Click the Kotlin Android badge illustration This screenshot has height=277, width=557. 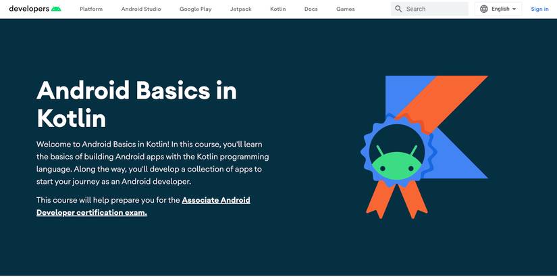[424, 147]
